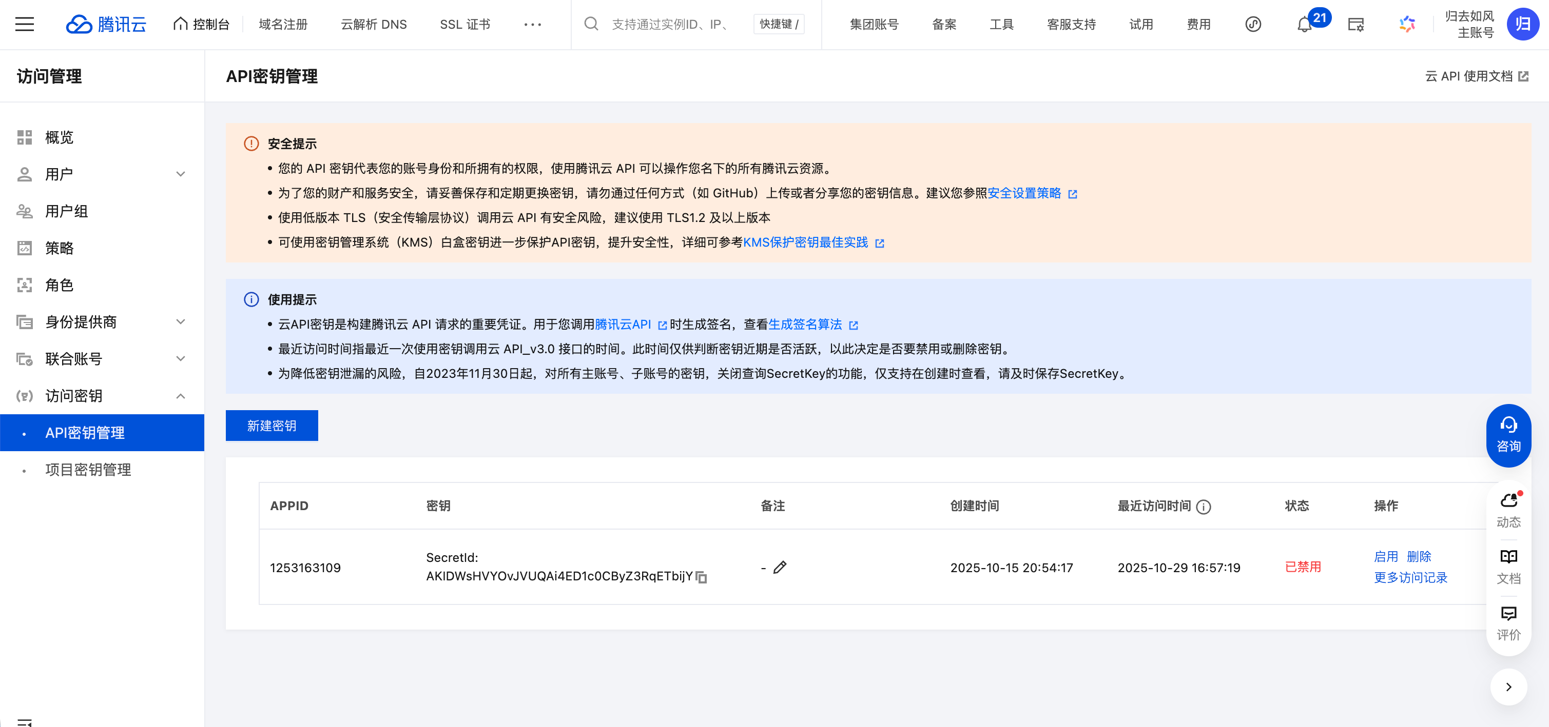Open 控制台 via the home icon
Image resolution: width=1549 pixels, height=727 pixels.
(x=201, y=24)
